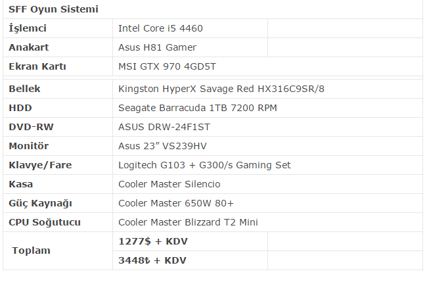433x284 pixels.
Task: Select the Güç Kaynağı label
Action: click(x=40, y=204)
